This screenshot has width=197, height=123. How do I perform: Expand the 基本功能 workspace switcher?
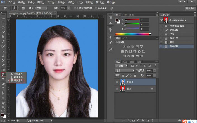(x=190, y=8)
